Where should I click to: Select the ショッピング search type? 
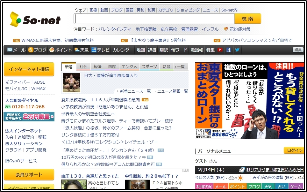(x=188, y=10)
